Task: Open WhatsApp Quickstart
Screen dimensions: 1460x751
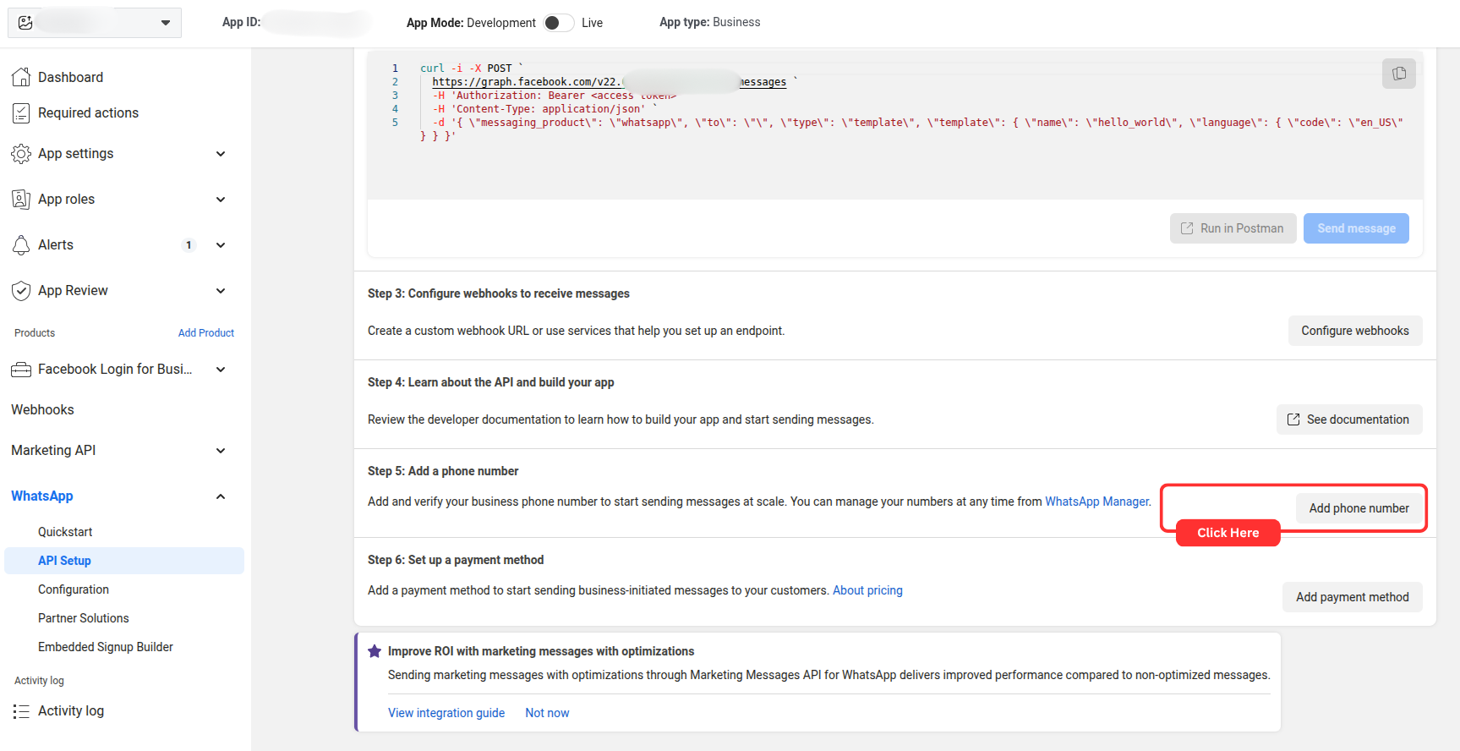Action: [x=65, y=532]
